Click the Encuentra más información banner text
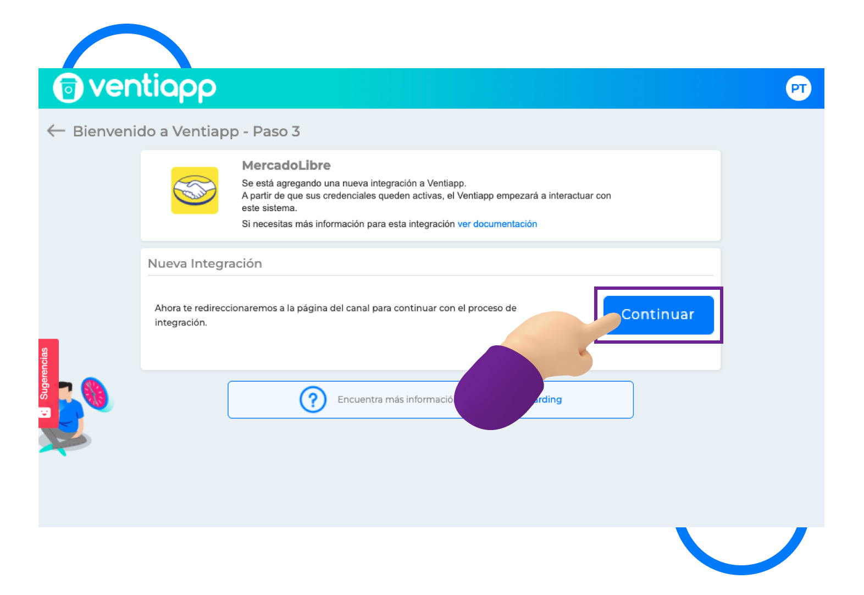The width and height of the screenshot is (864, 595). pos(395,399)
